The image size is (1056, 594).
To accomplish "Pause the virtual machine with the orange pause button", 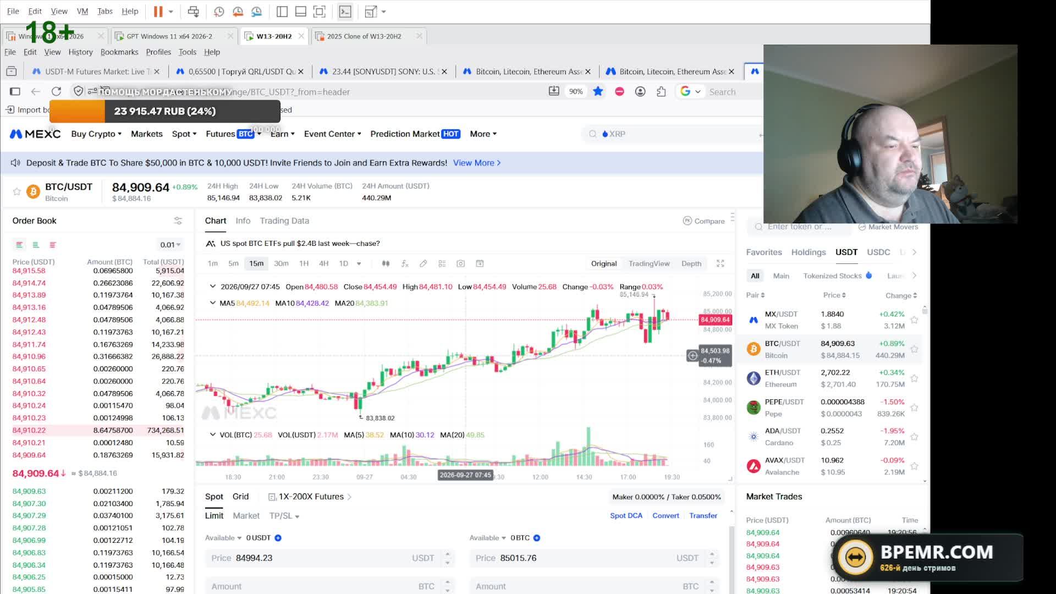I will (158, 11).
